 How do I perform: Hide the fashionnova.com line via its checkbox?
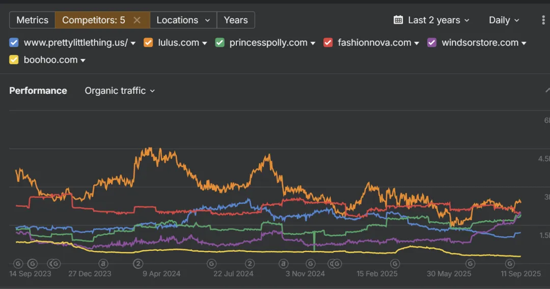pyautogui.click(x=328, y=43)
